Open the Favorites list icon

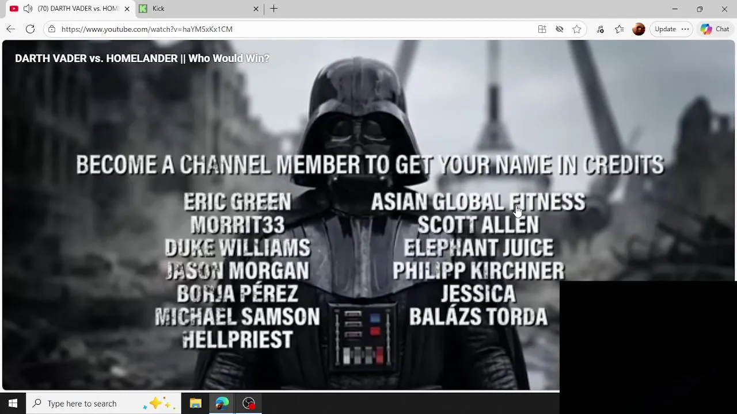(x=619, y=29)
